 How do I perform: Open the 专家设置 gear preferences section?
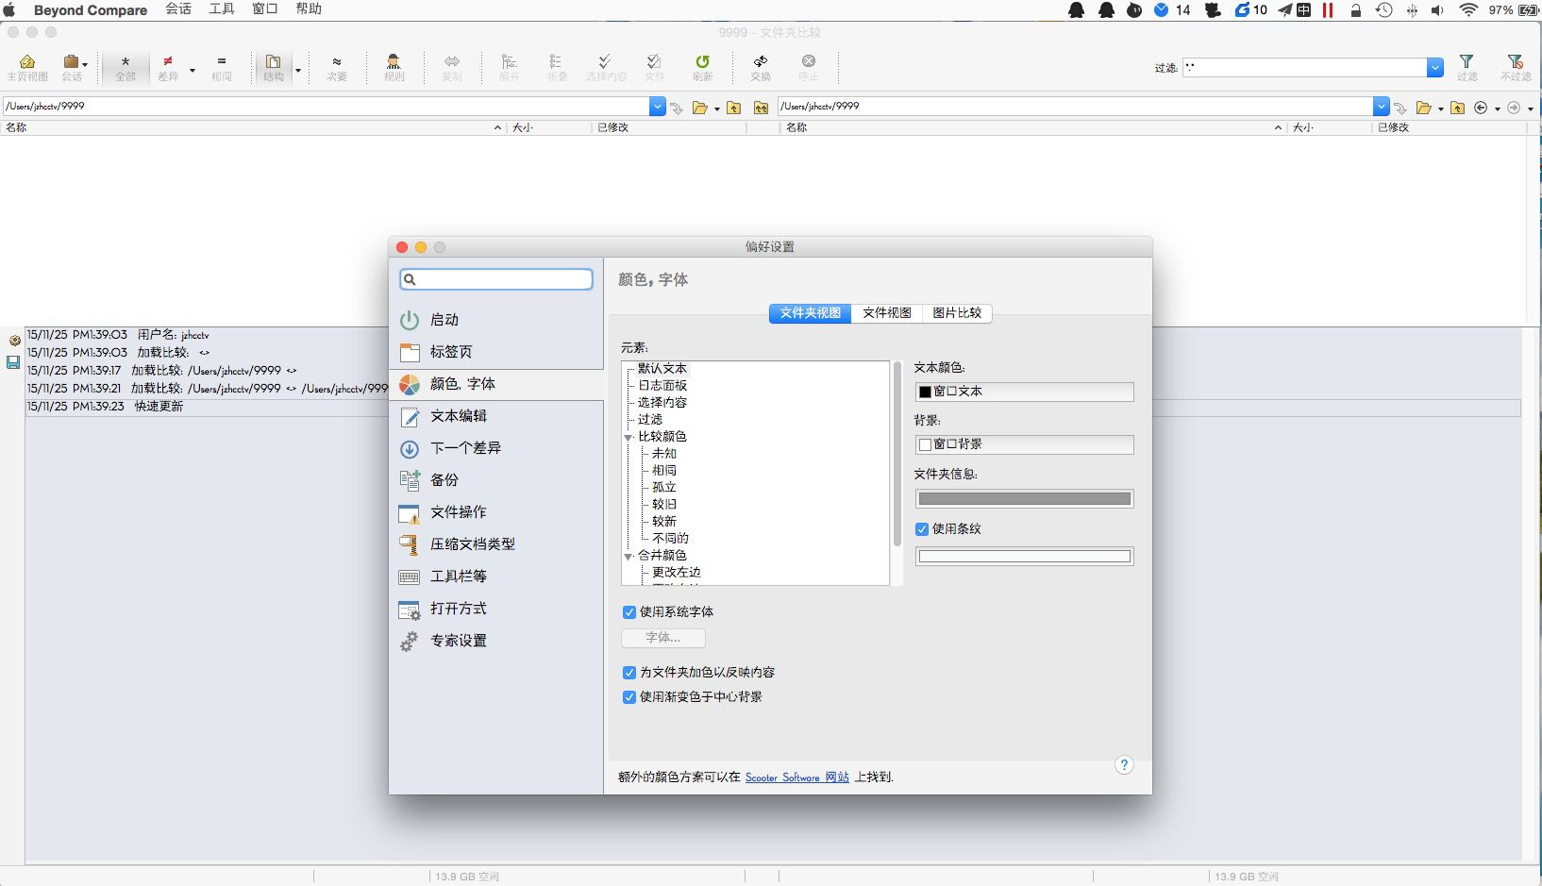pos(458,641)
